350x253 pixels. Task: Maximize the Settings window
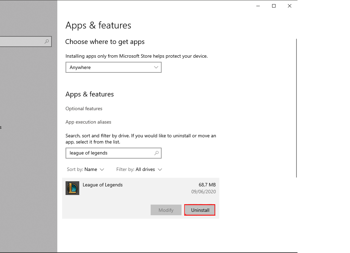click(x=274, y=6)
